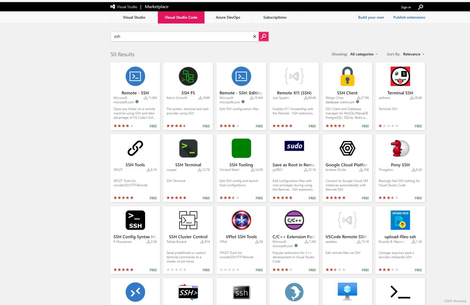
Task: Open the Pony SSH chess knight icon
Action: click(400, 148)
